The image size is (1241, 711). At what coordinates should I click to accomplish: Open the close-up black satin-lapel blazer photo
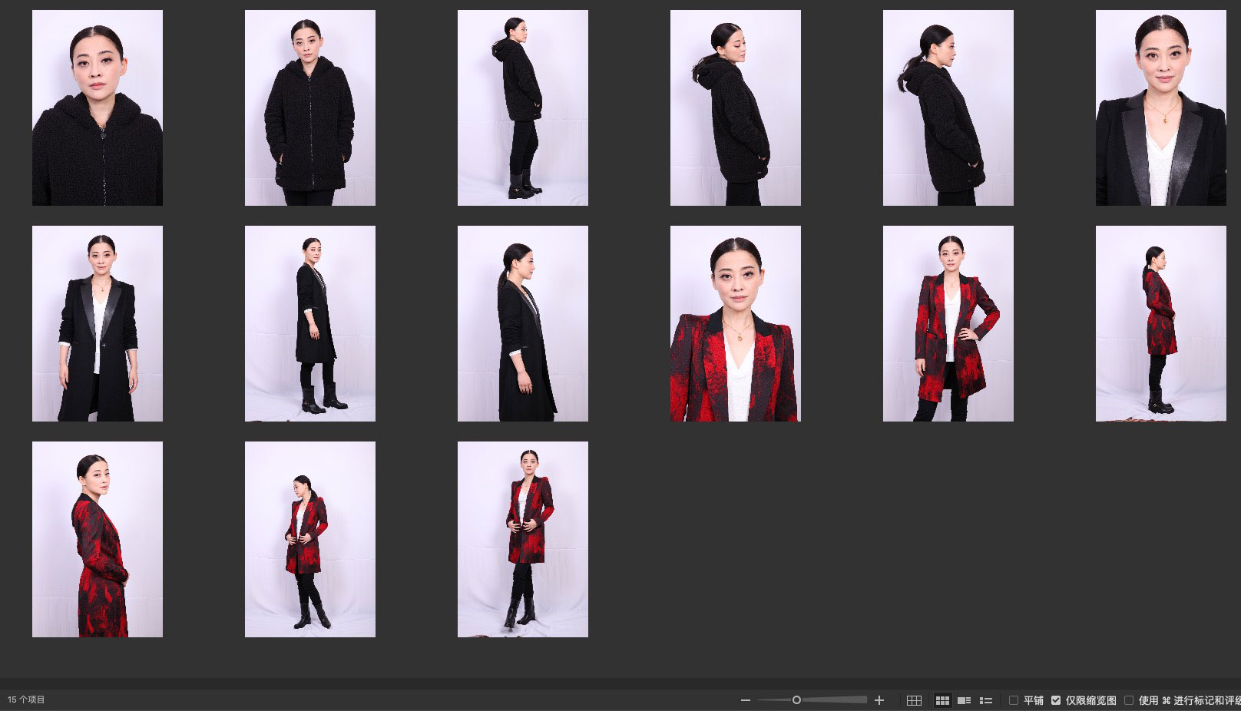(1160, 107)
